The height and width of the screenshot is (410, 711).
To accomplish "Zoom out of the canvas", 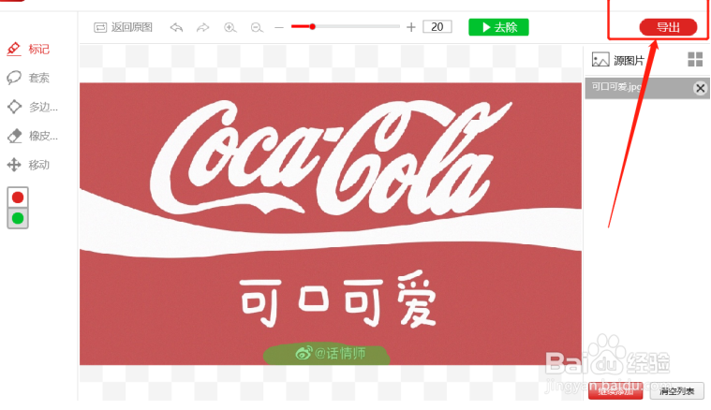I will click(257, 28).
